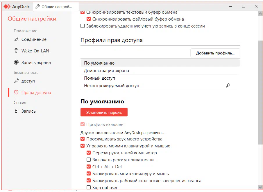Screen dimensions: 263x192
Task: Uncheck Блокировать мои клавиатуру и мышь
Action: pyautogui.click(x=89, y=174)
